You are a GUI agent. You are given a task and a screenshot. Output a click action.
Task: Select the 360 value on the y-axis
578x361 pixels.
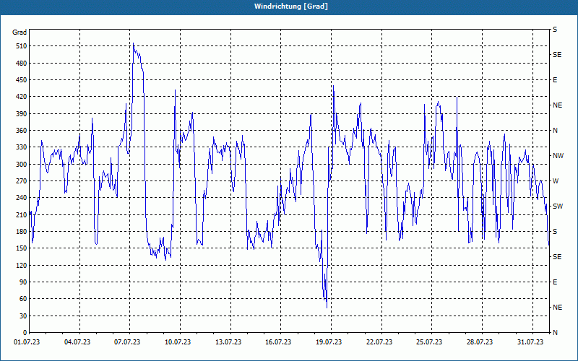pos(22,131)
